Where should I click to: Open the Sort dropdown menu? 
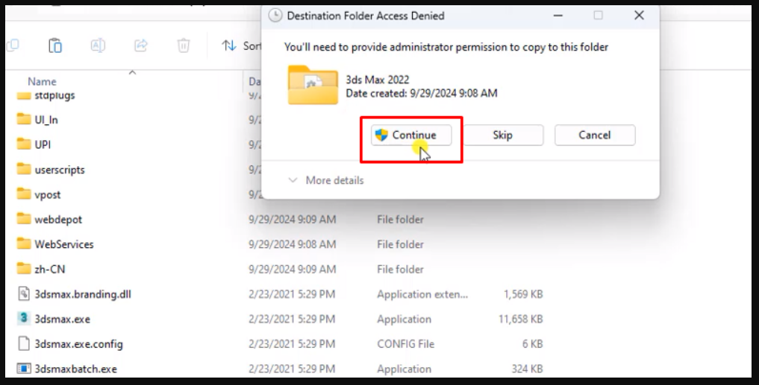tap(242, 46)
